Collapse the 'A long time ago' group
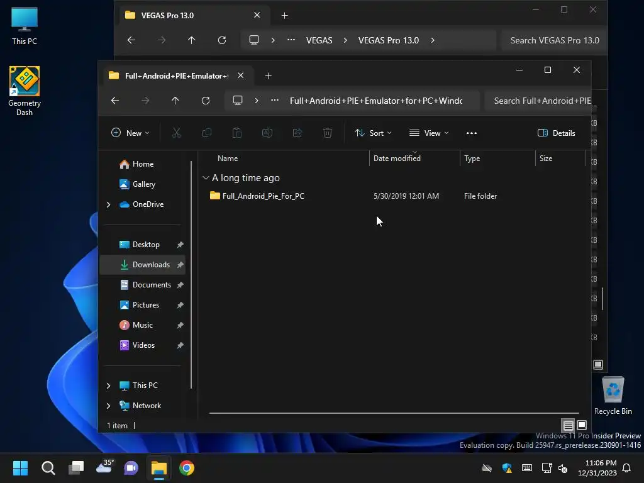 (206, 178)
